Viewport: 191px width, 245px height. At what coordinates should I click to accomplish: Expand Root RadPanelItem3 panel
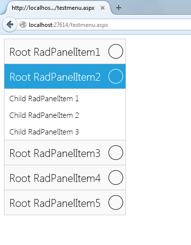(x=65, y=153)
